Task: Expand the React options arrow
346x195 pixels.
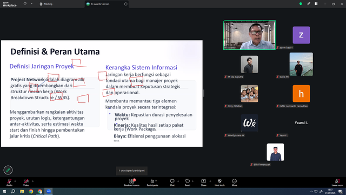Action: click(x=192, y=181)
